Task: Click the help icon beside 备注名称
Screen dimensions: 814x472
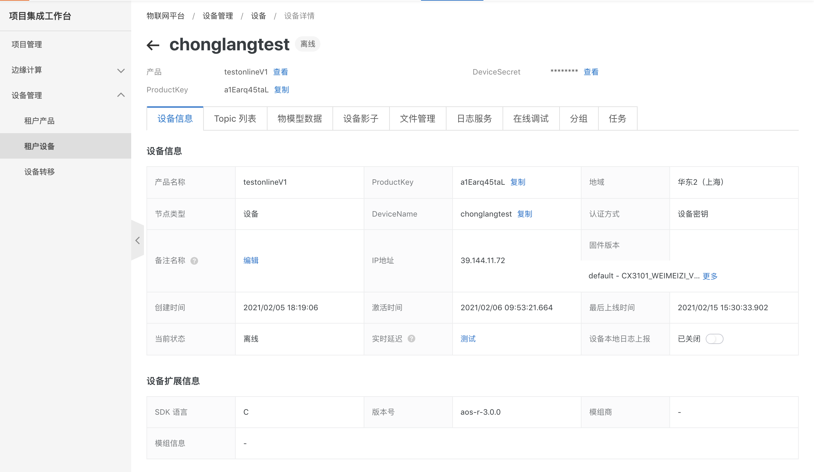Action: 194,261
